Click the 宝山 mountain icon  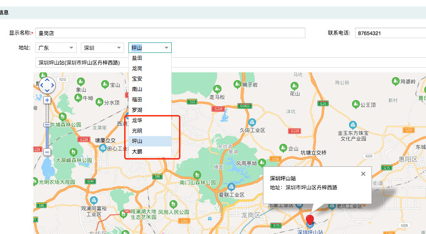pyautogui.click(x=105, y=84)
